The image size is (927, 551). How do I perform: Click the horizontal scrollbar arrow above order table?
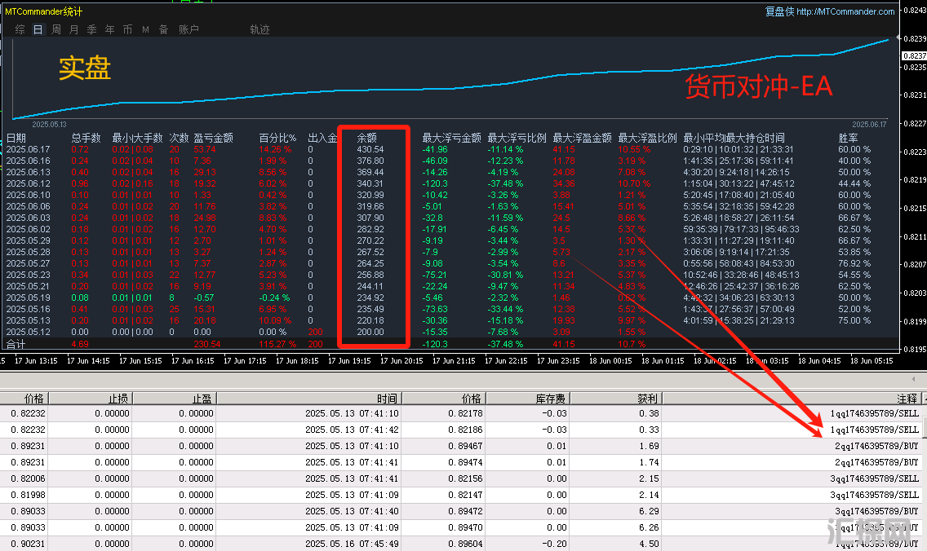click(913, 379)
